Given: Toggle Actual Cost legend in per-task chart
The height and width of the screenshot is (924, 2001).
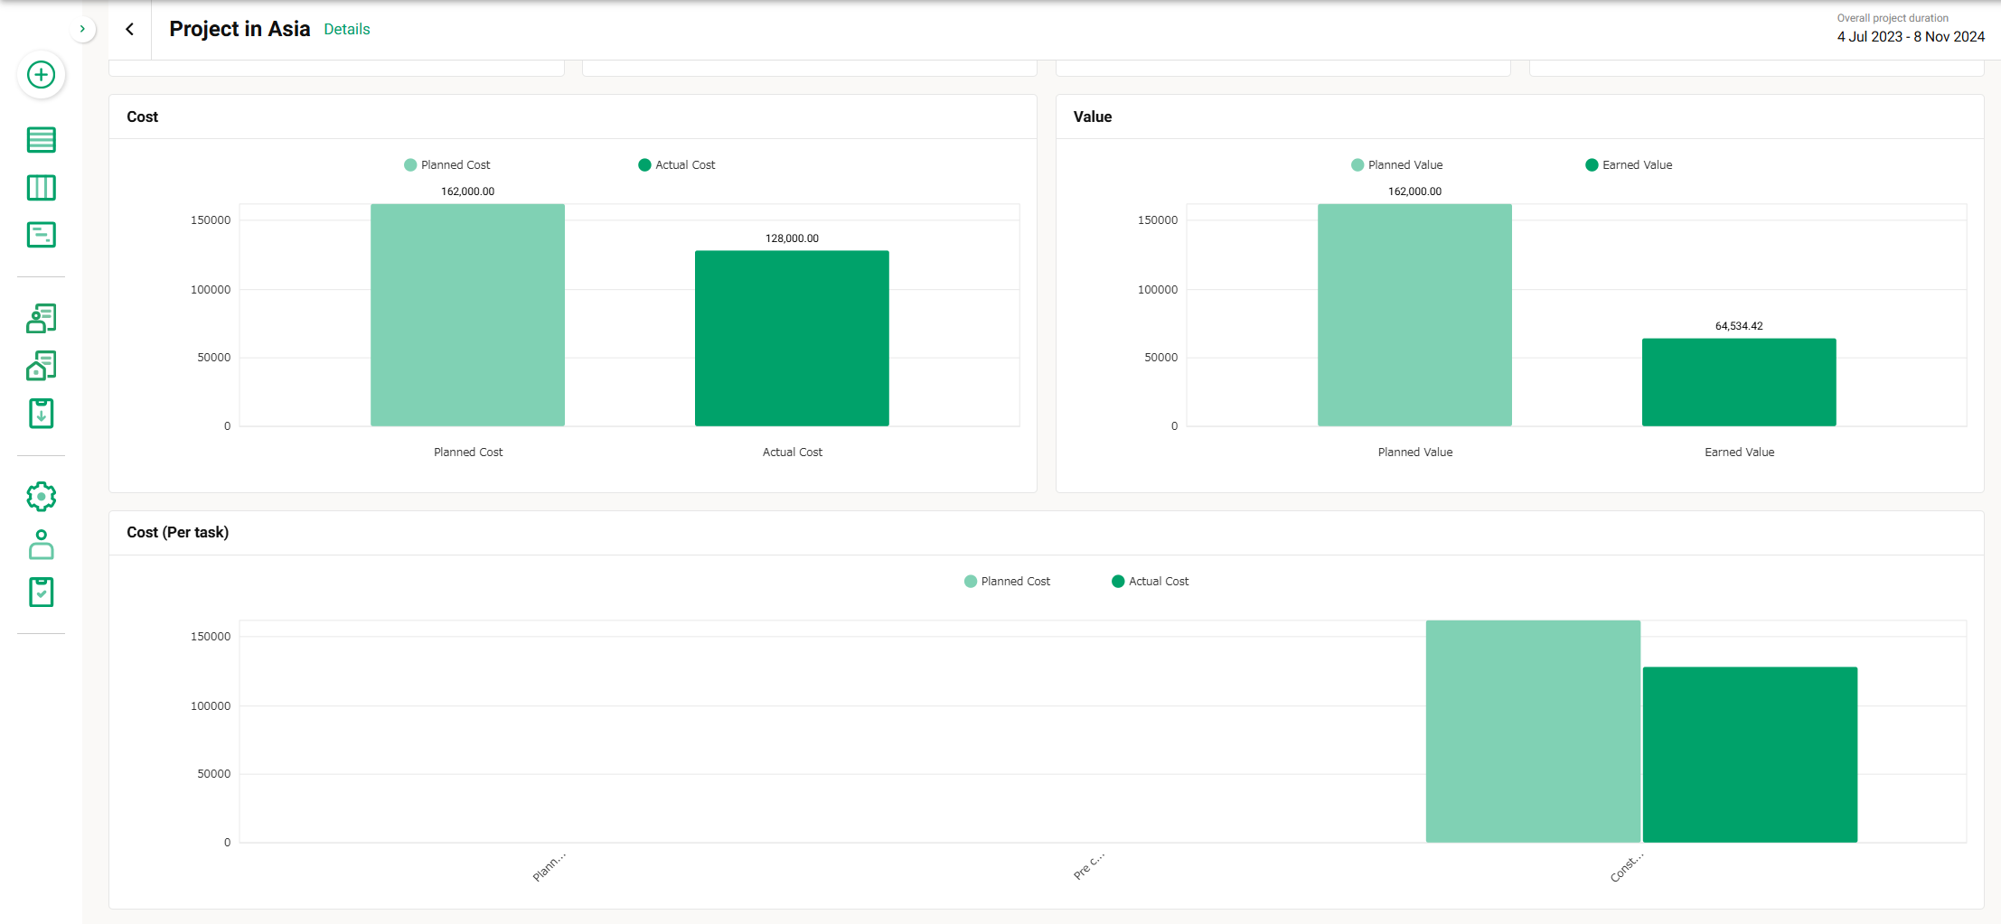Looking at the screenshot, I should pyautogui.click(x=1150, y=582).
